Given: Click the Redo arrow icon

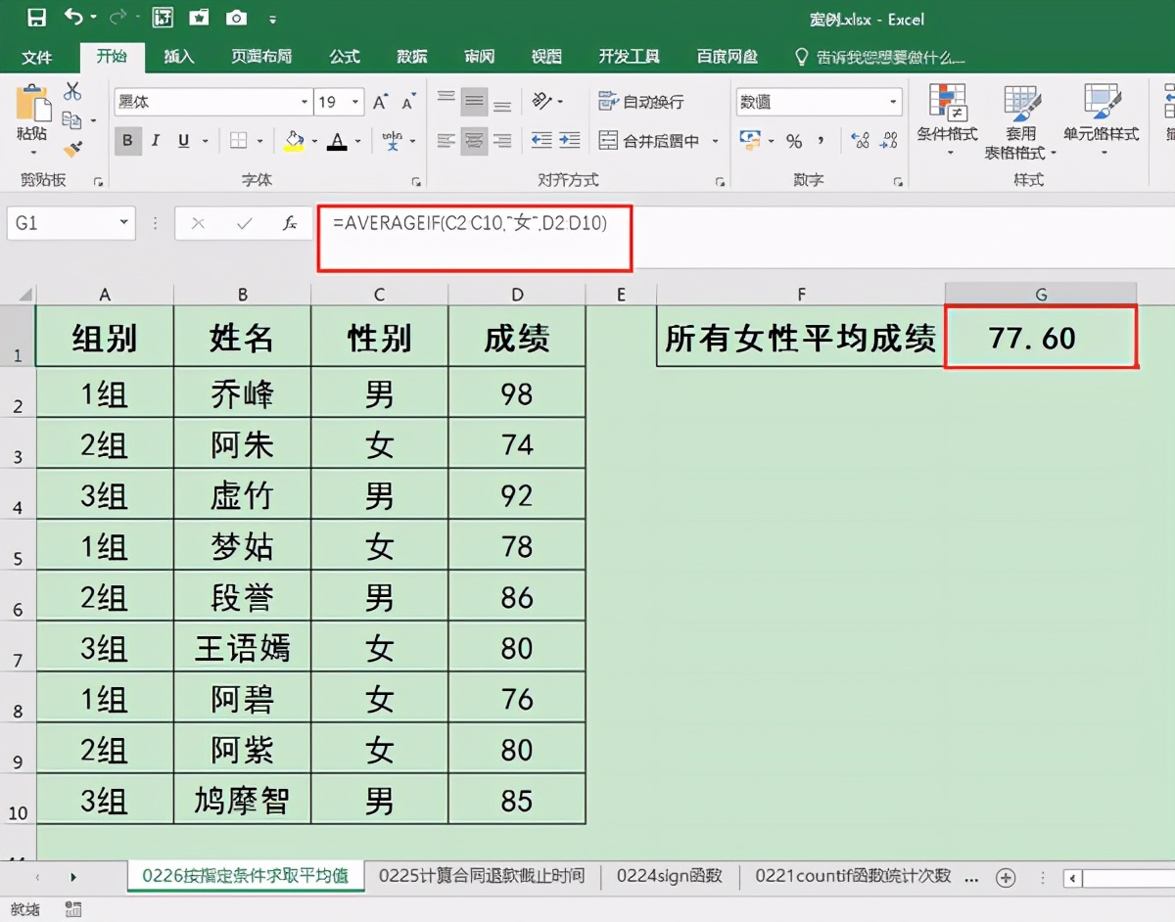Looking at the screenshot, I should [x=118, y=18].
